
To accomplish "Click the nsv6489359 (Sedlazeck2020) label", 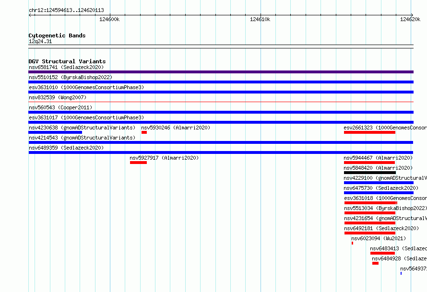I will [66, 148].
